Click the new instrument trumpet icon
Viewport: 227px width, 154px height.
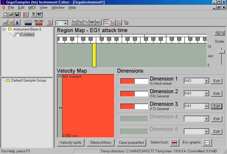5,22
